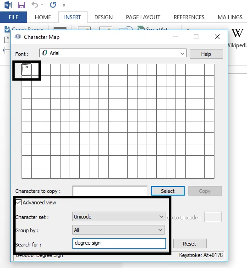Viewport: 247px width, 268px height.
Task: Open the FILE tab
Action: tap(13, 17)
